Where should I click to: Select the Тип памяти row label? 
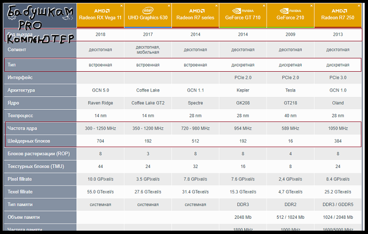pyautogui.click(x=20, y=205)
